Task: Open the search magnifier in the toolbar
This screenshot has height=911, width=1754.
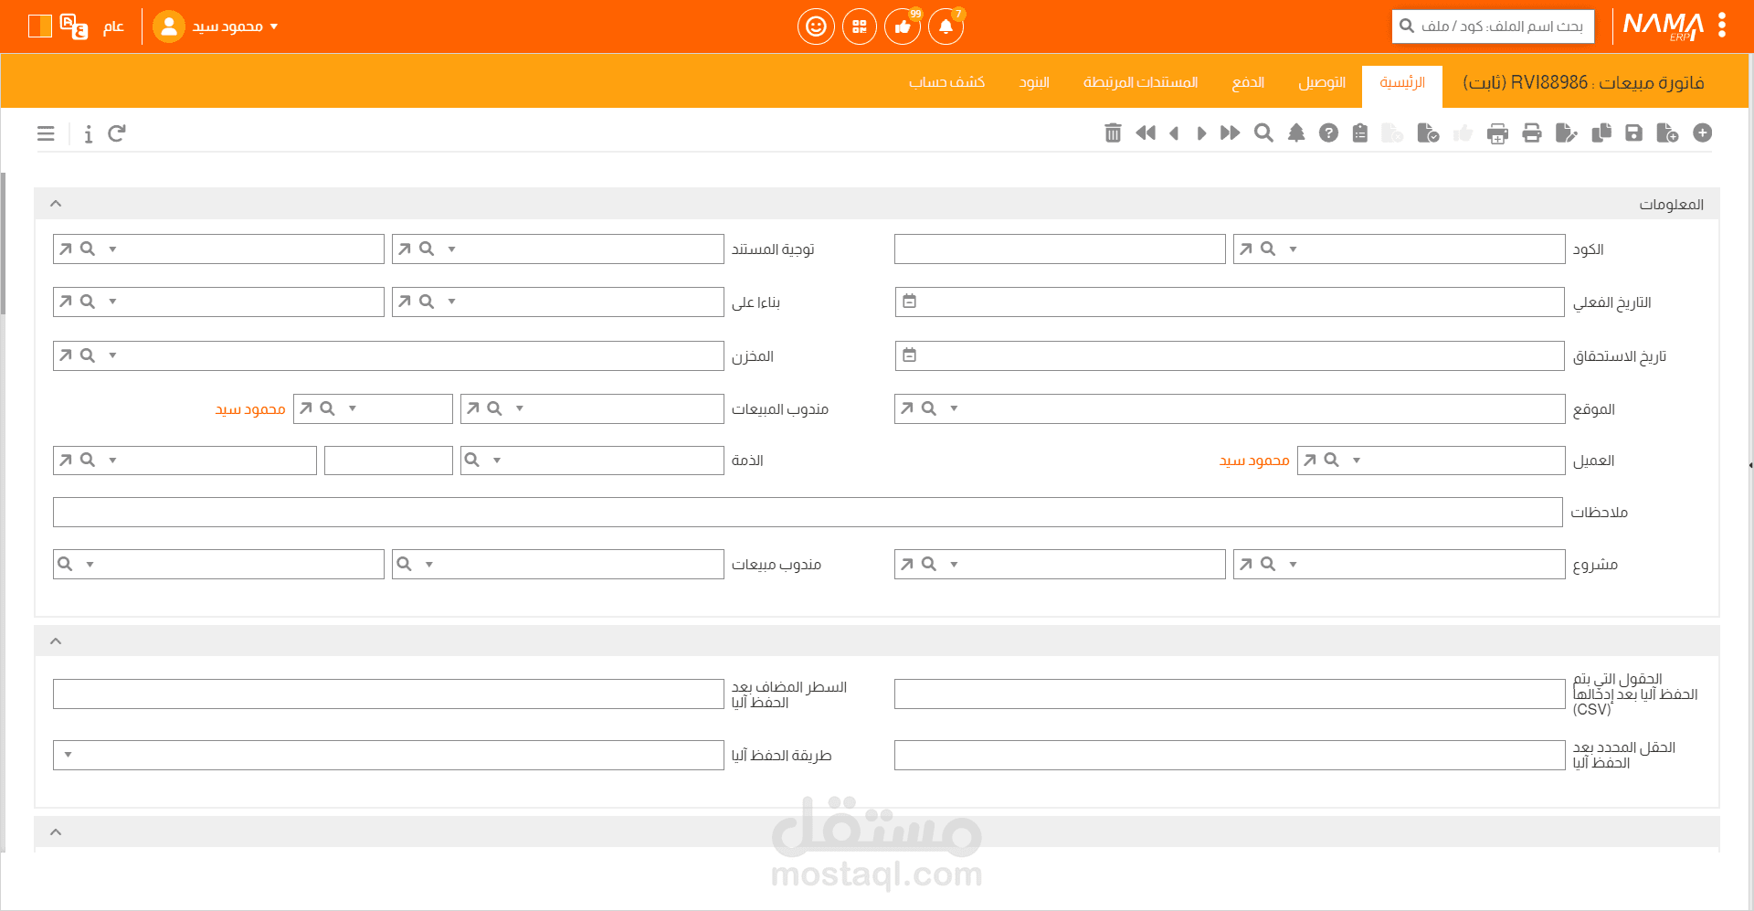Action: tap(1263, 133)
